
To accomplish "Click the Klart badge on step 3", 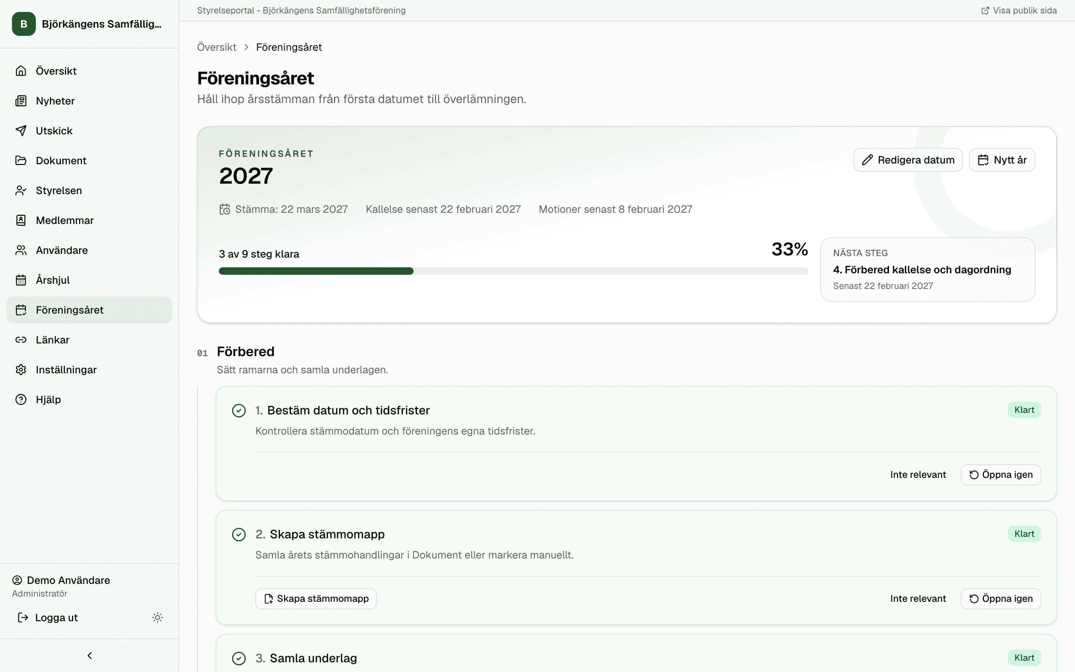I will pyautogui.click(x=1024, y=658).
